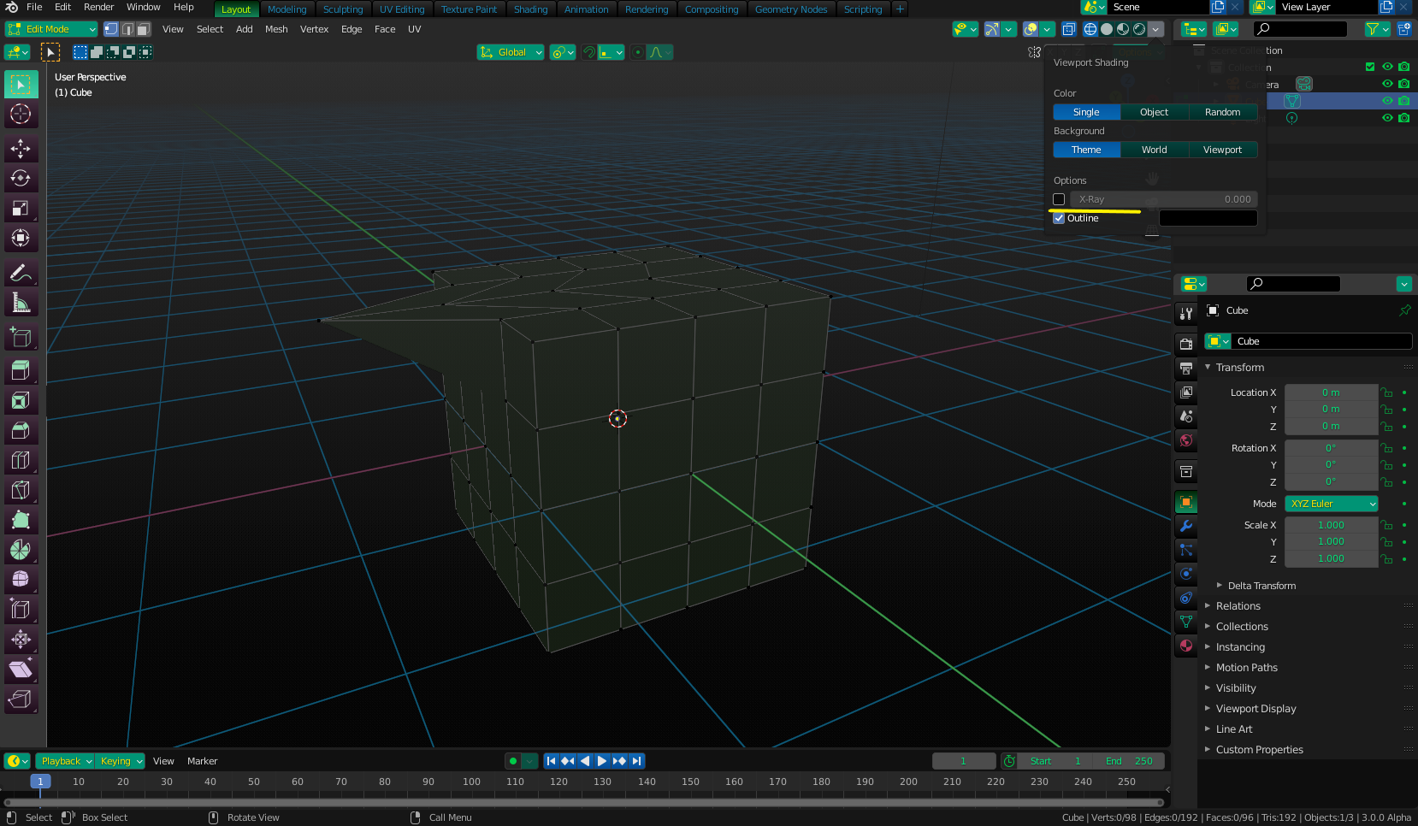Viewport: 1418px width, 826px height.
Task: Select the Transform tool
Action: tap(21, 238)
